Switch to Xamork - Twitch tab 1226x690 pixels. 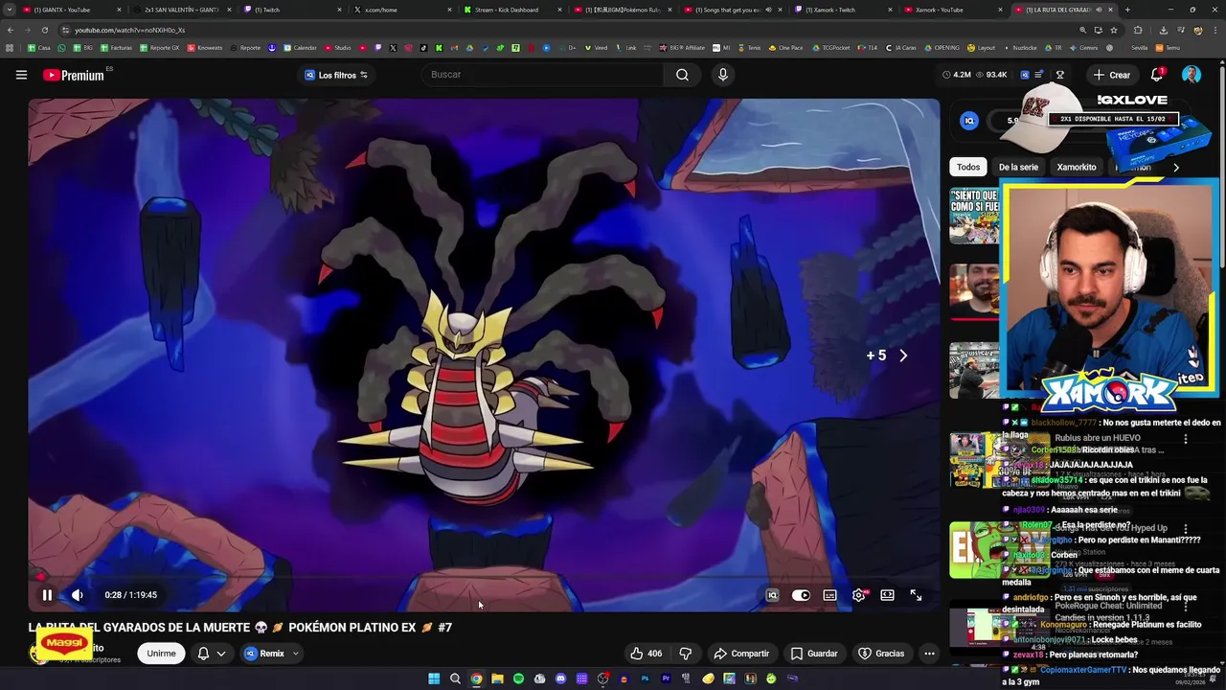(x=843, y=10)
